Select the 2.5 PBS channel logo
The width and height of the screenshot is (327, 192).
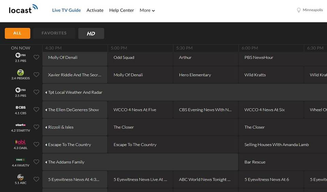click(20, 90)
